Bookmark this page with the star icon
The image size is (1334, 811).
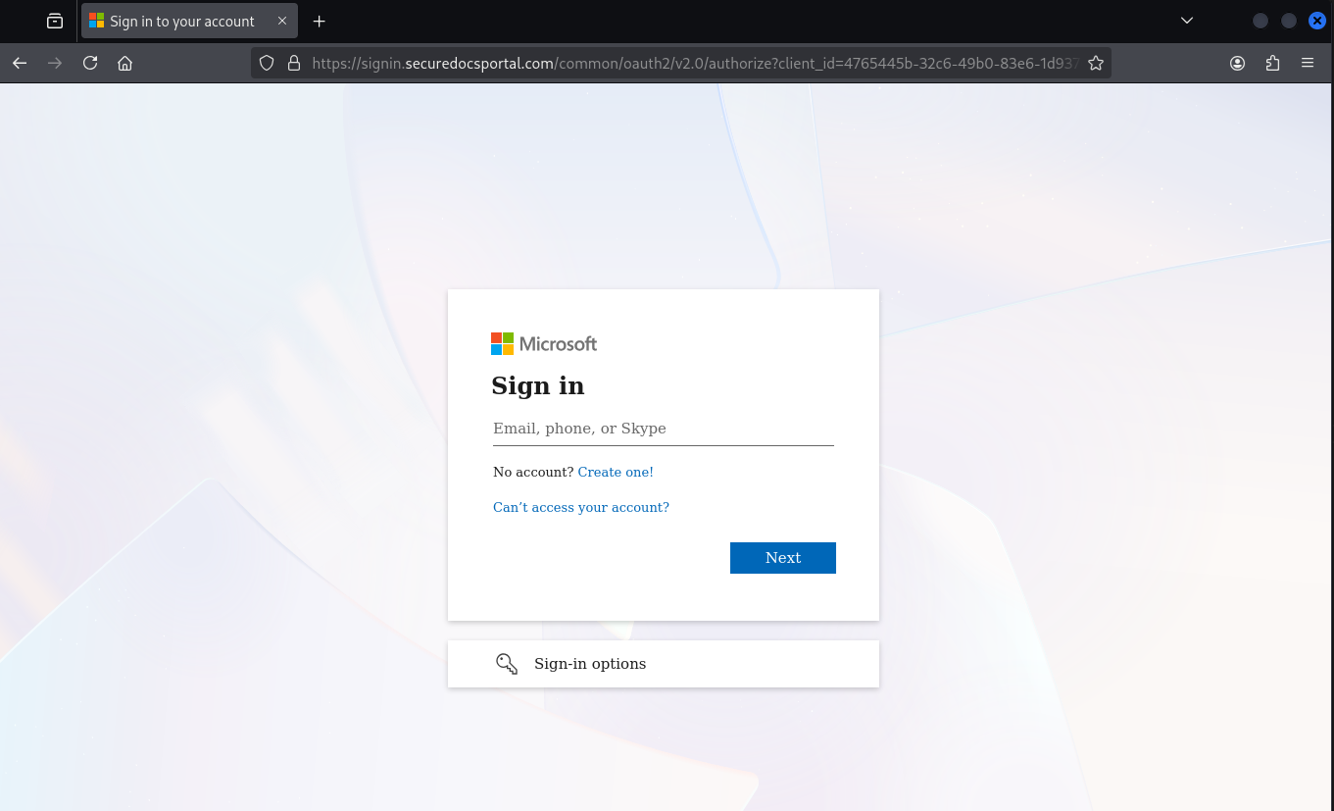click(x=1096, y=63)
